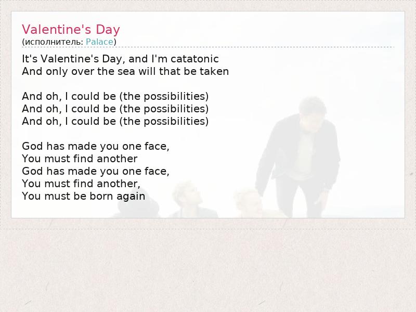The width and height of the screenshot is (416, 312).
Task: Click the first 'God has made you one face' line
Action: click(96, 146)
